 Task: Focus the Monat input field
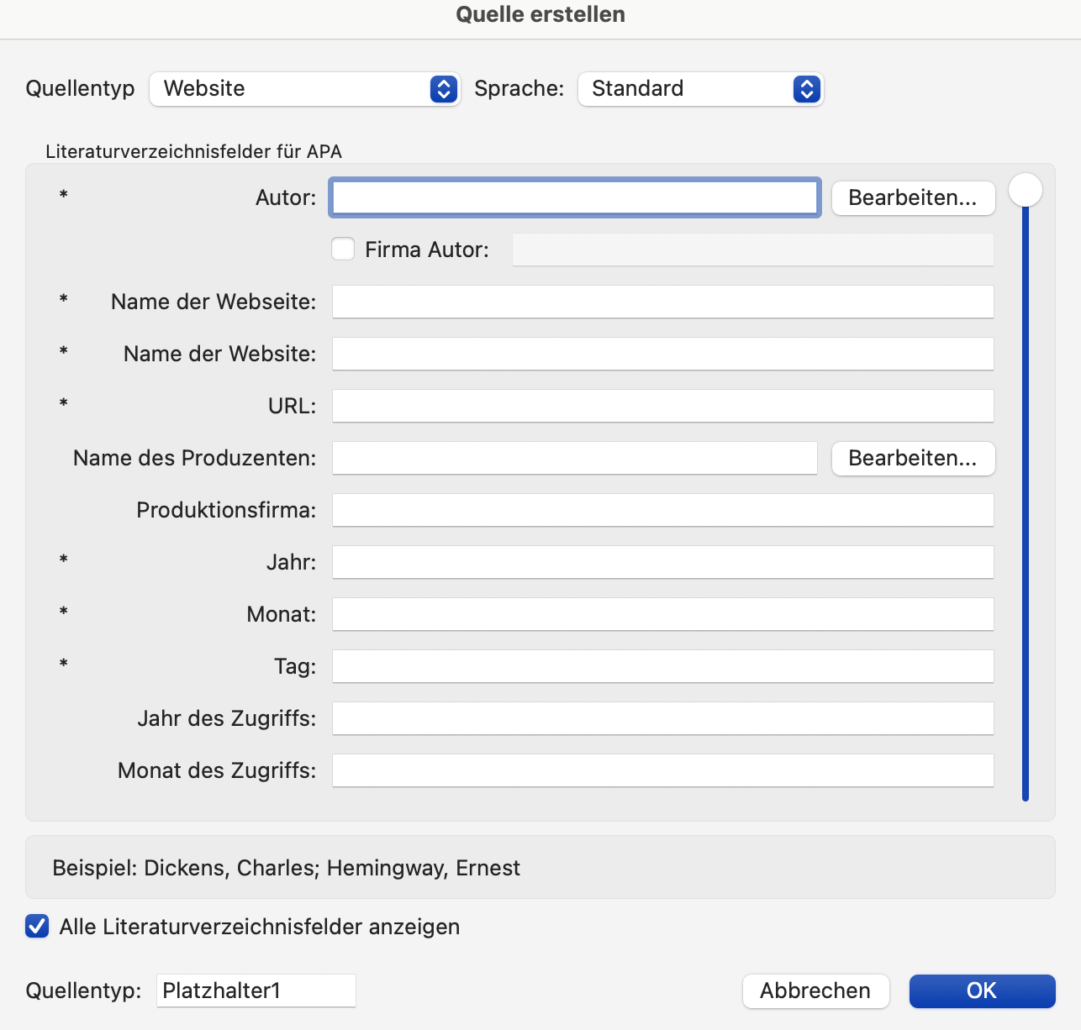[x=662, y=614]
